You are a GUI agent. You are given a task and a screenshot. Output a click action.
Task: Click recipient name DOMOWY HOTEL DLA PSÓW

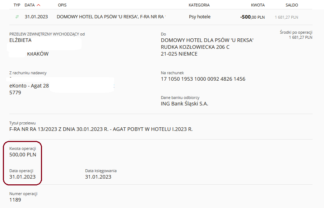(x=207, y=40)
